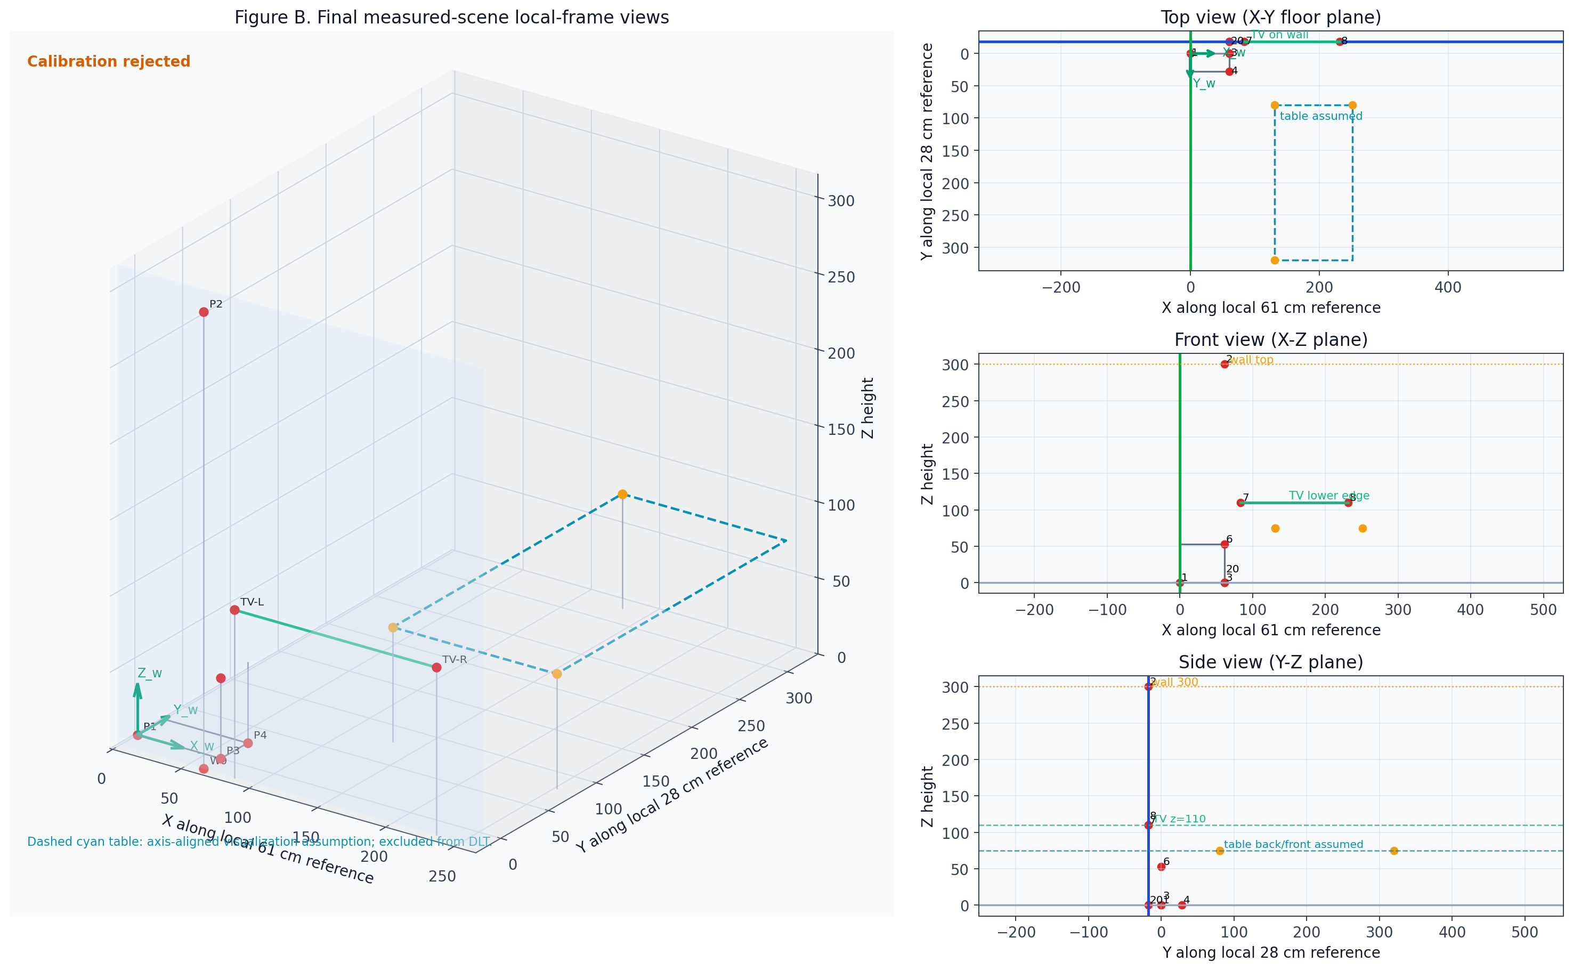Click red point 2 at wall top in Front view
Viewport: 1573px width, 970px height.
[1225, 365]
